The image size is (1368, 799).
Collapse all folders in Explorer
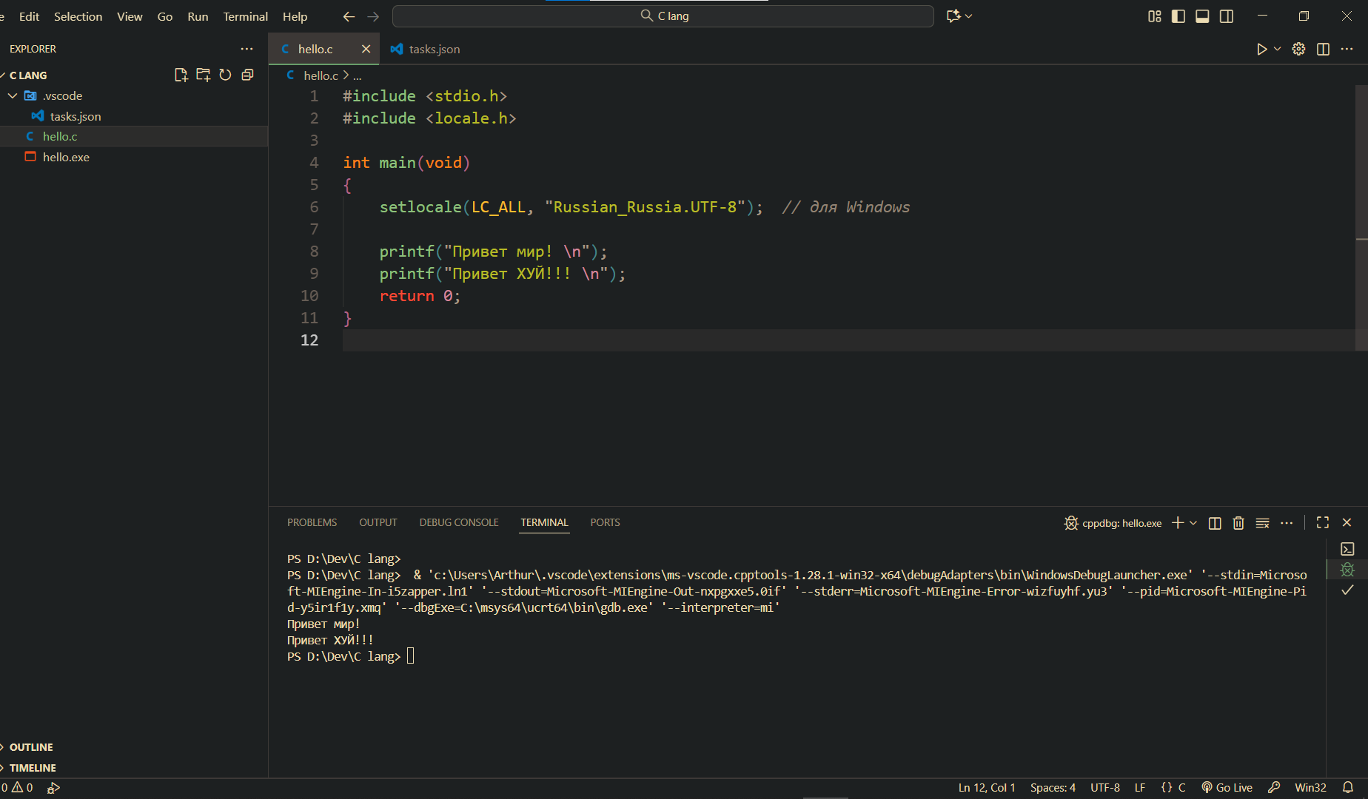247,75
